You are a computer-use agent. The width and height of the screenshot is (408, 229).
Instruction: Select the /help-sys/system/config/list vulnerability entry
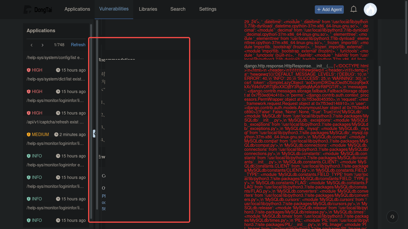(x=55, y=58)
